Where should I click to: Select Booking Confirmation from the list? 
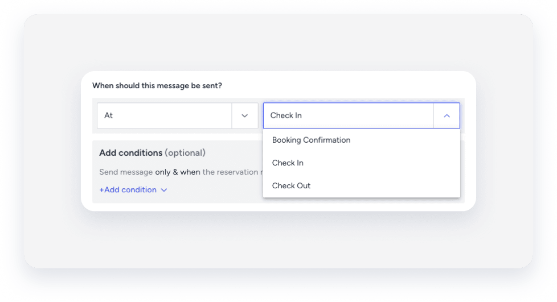(x=311, y=140)
